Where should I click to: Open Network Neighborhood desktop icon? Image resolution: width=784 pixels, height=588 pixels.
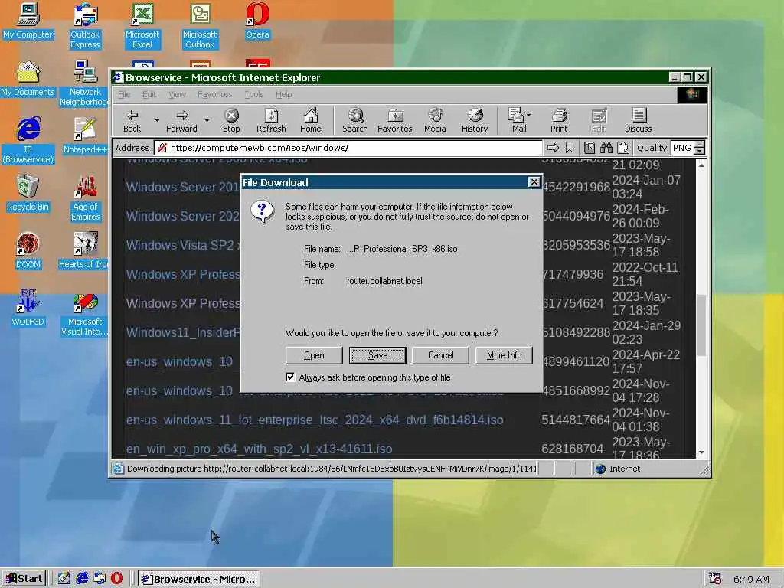point(85,83)
